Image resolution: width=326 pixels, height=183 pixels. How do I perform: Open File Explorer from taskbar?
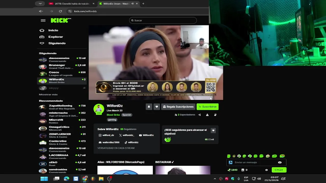(101, 179)
